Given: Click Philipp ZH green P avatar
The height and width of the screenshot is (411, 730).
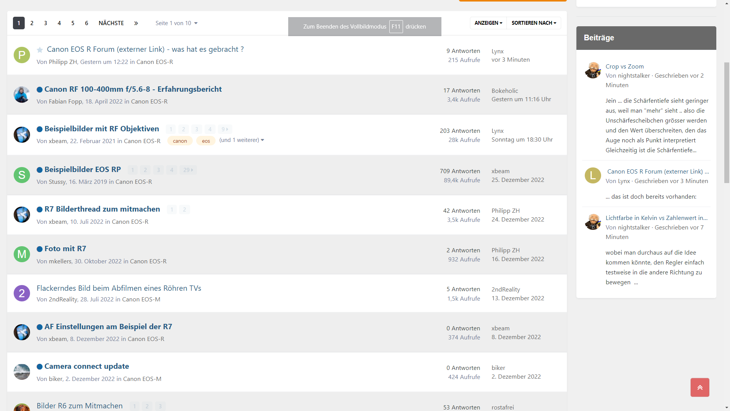Looking at the screenshot, I should point(22,55).
